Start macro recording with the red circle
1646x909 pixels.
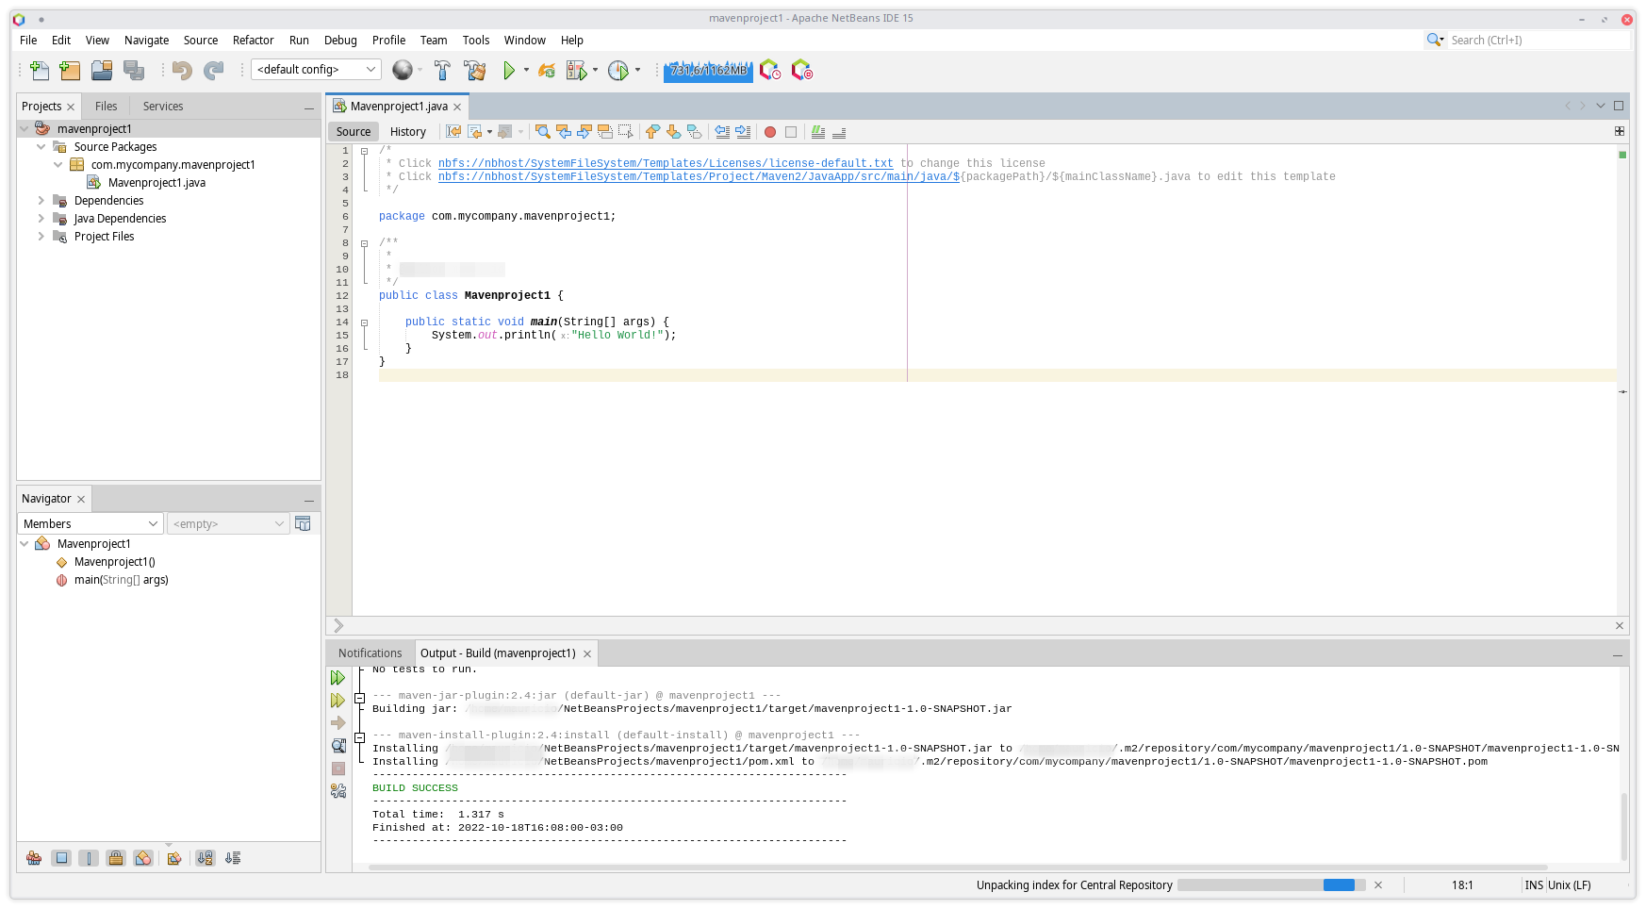[770, 132]
